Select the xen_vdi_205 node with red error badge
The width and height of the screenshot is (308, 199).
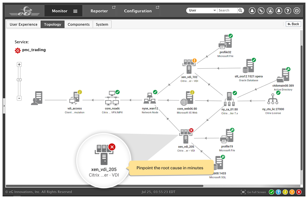(186, 137)
